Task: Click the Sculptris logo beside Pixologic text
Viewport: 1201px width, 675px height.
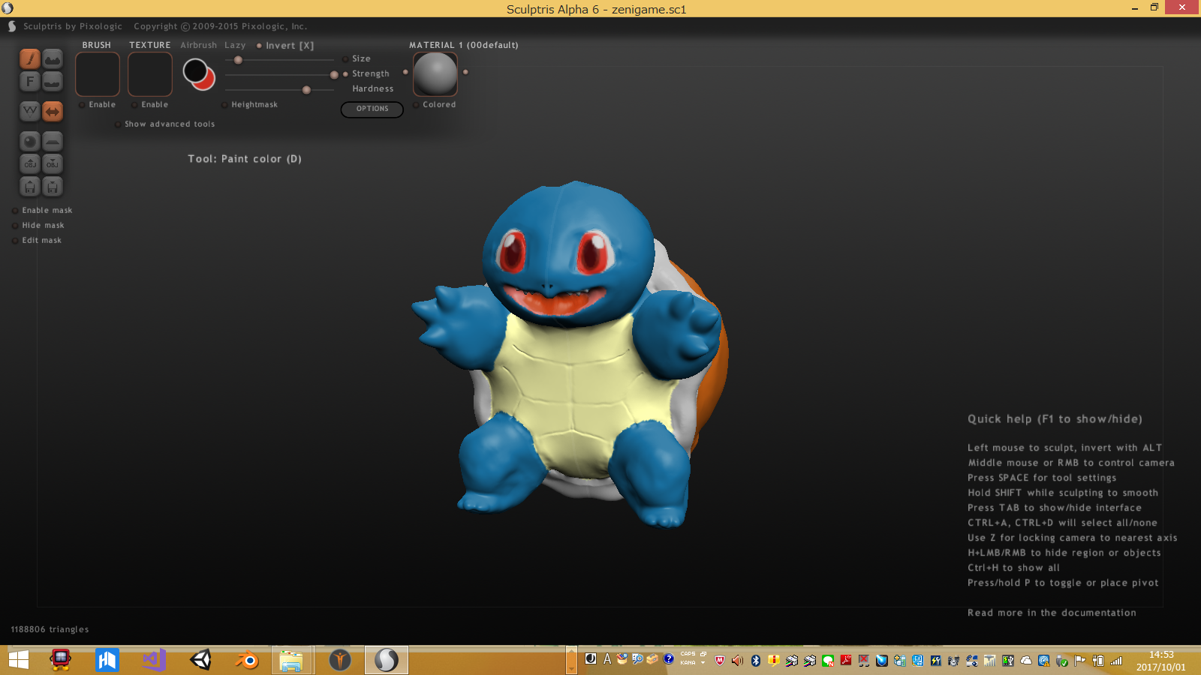Action: click(12, 26)
